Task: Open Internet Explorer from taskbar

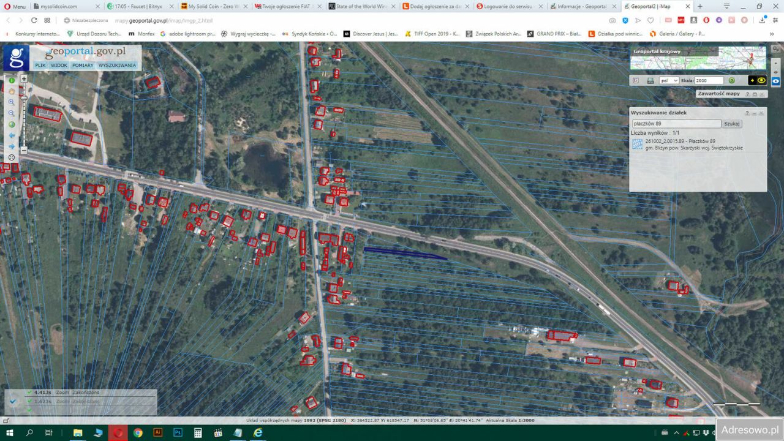Action: [x=258, y=432]
